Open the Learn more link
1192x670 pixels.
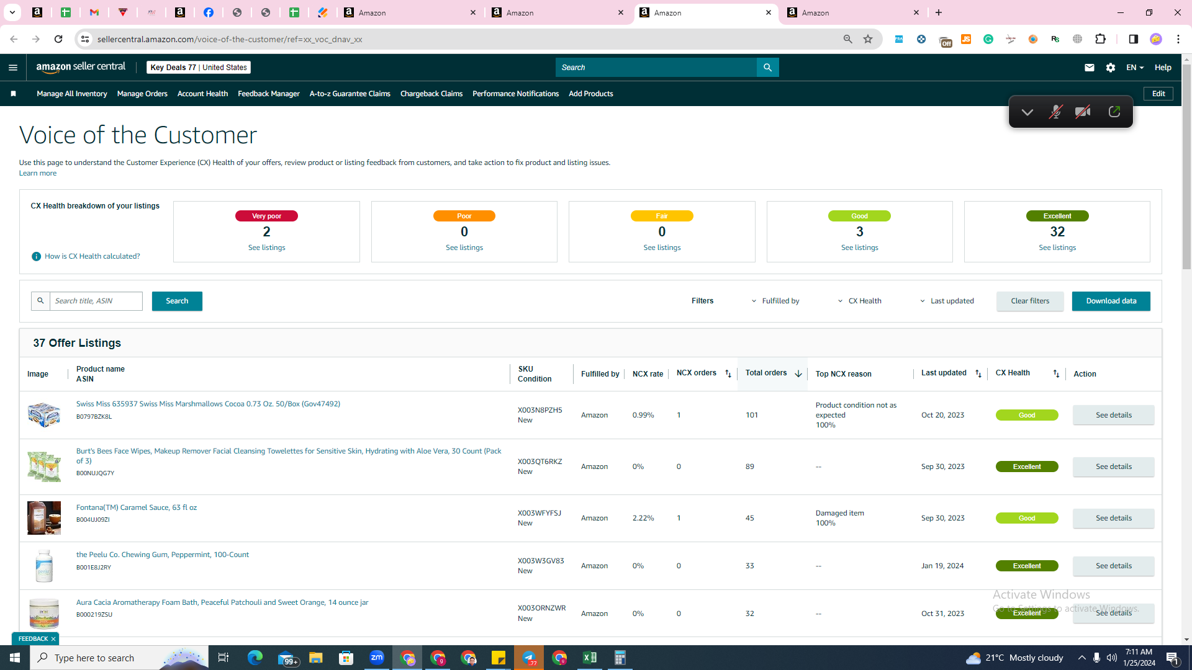[38, 173]
